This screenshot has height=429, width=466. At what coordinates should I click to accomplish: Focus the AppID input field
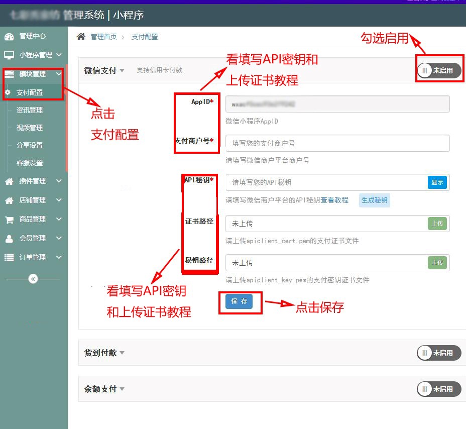[337, 104]
